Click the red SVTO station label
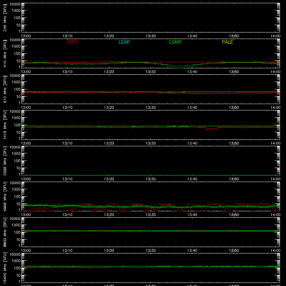This screenshot has width=286, height=286. pos(73,42)
